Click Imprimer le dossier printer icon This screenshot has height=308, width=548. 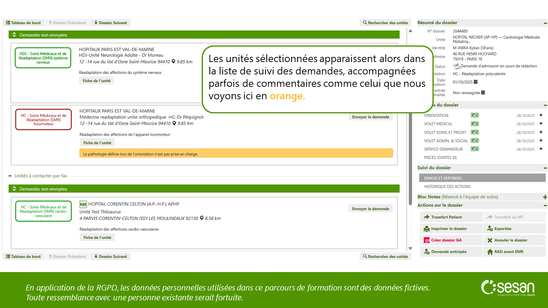click(426, 229)
